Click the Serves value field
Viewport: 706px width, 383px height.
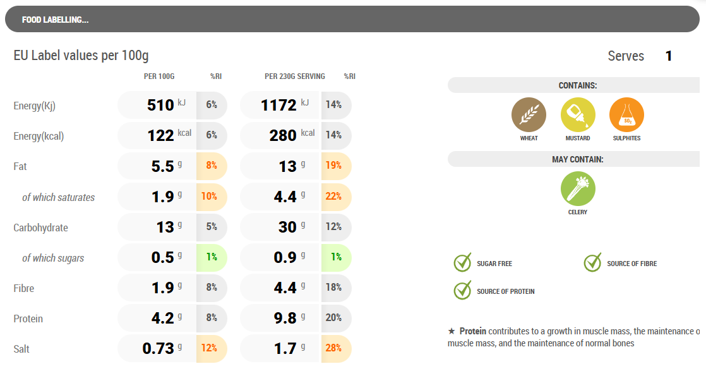[669, 56]
